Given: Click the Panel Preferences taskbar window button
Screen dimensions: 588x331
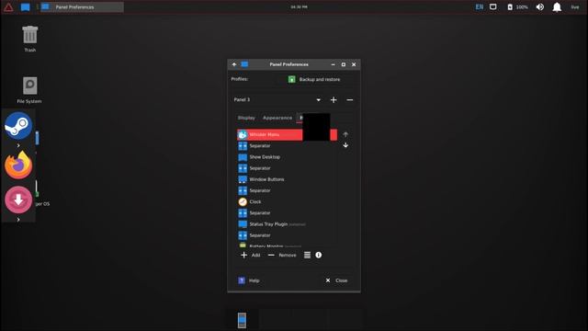Looking at the screenshot, I should (82, 7).
